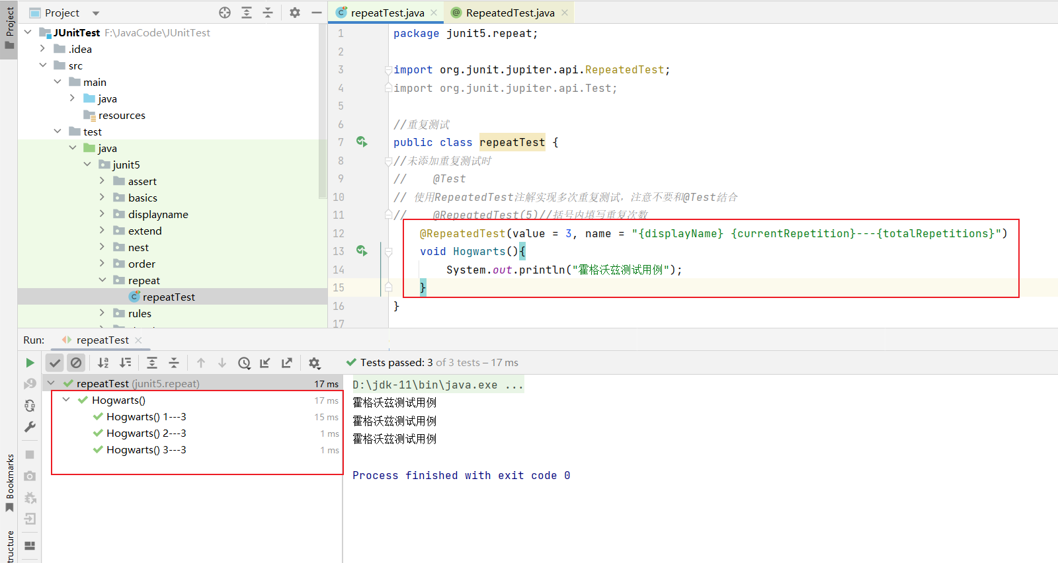Click the locate/select opened file target icon
Screen dimensions: 1058x563
tap(225, 13)
